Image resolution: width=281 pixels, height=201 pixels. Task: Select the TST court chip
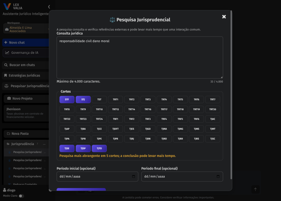pyautogui.click(x=99, y=100)
